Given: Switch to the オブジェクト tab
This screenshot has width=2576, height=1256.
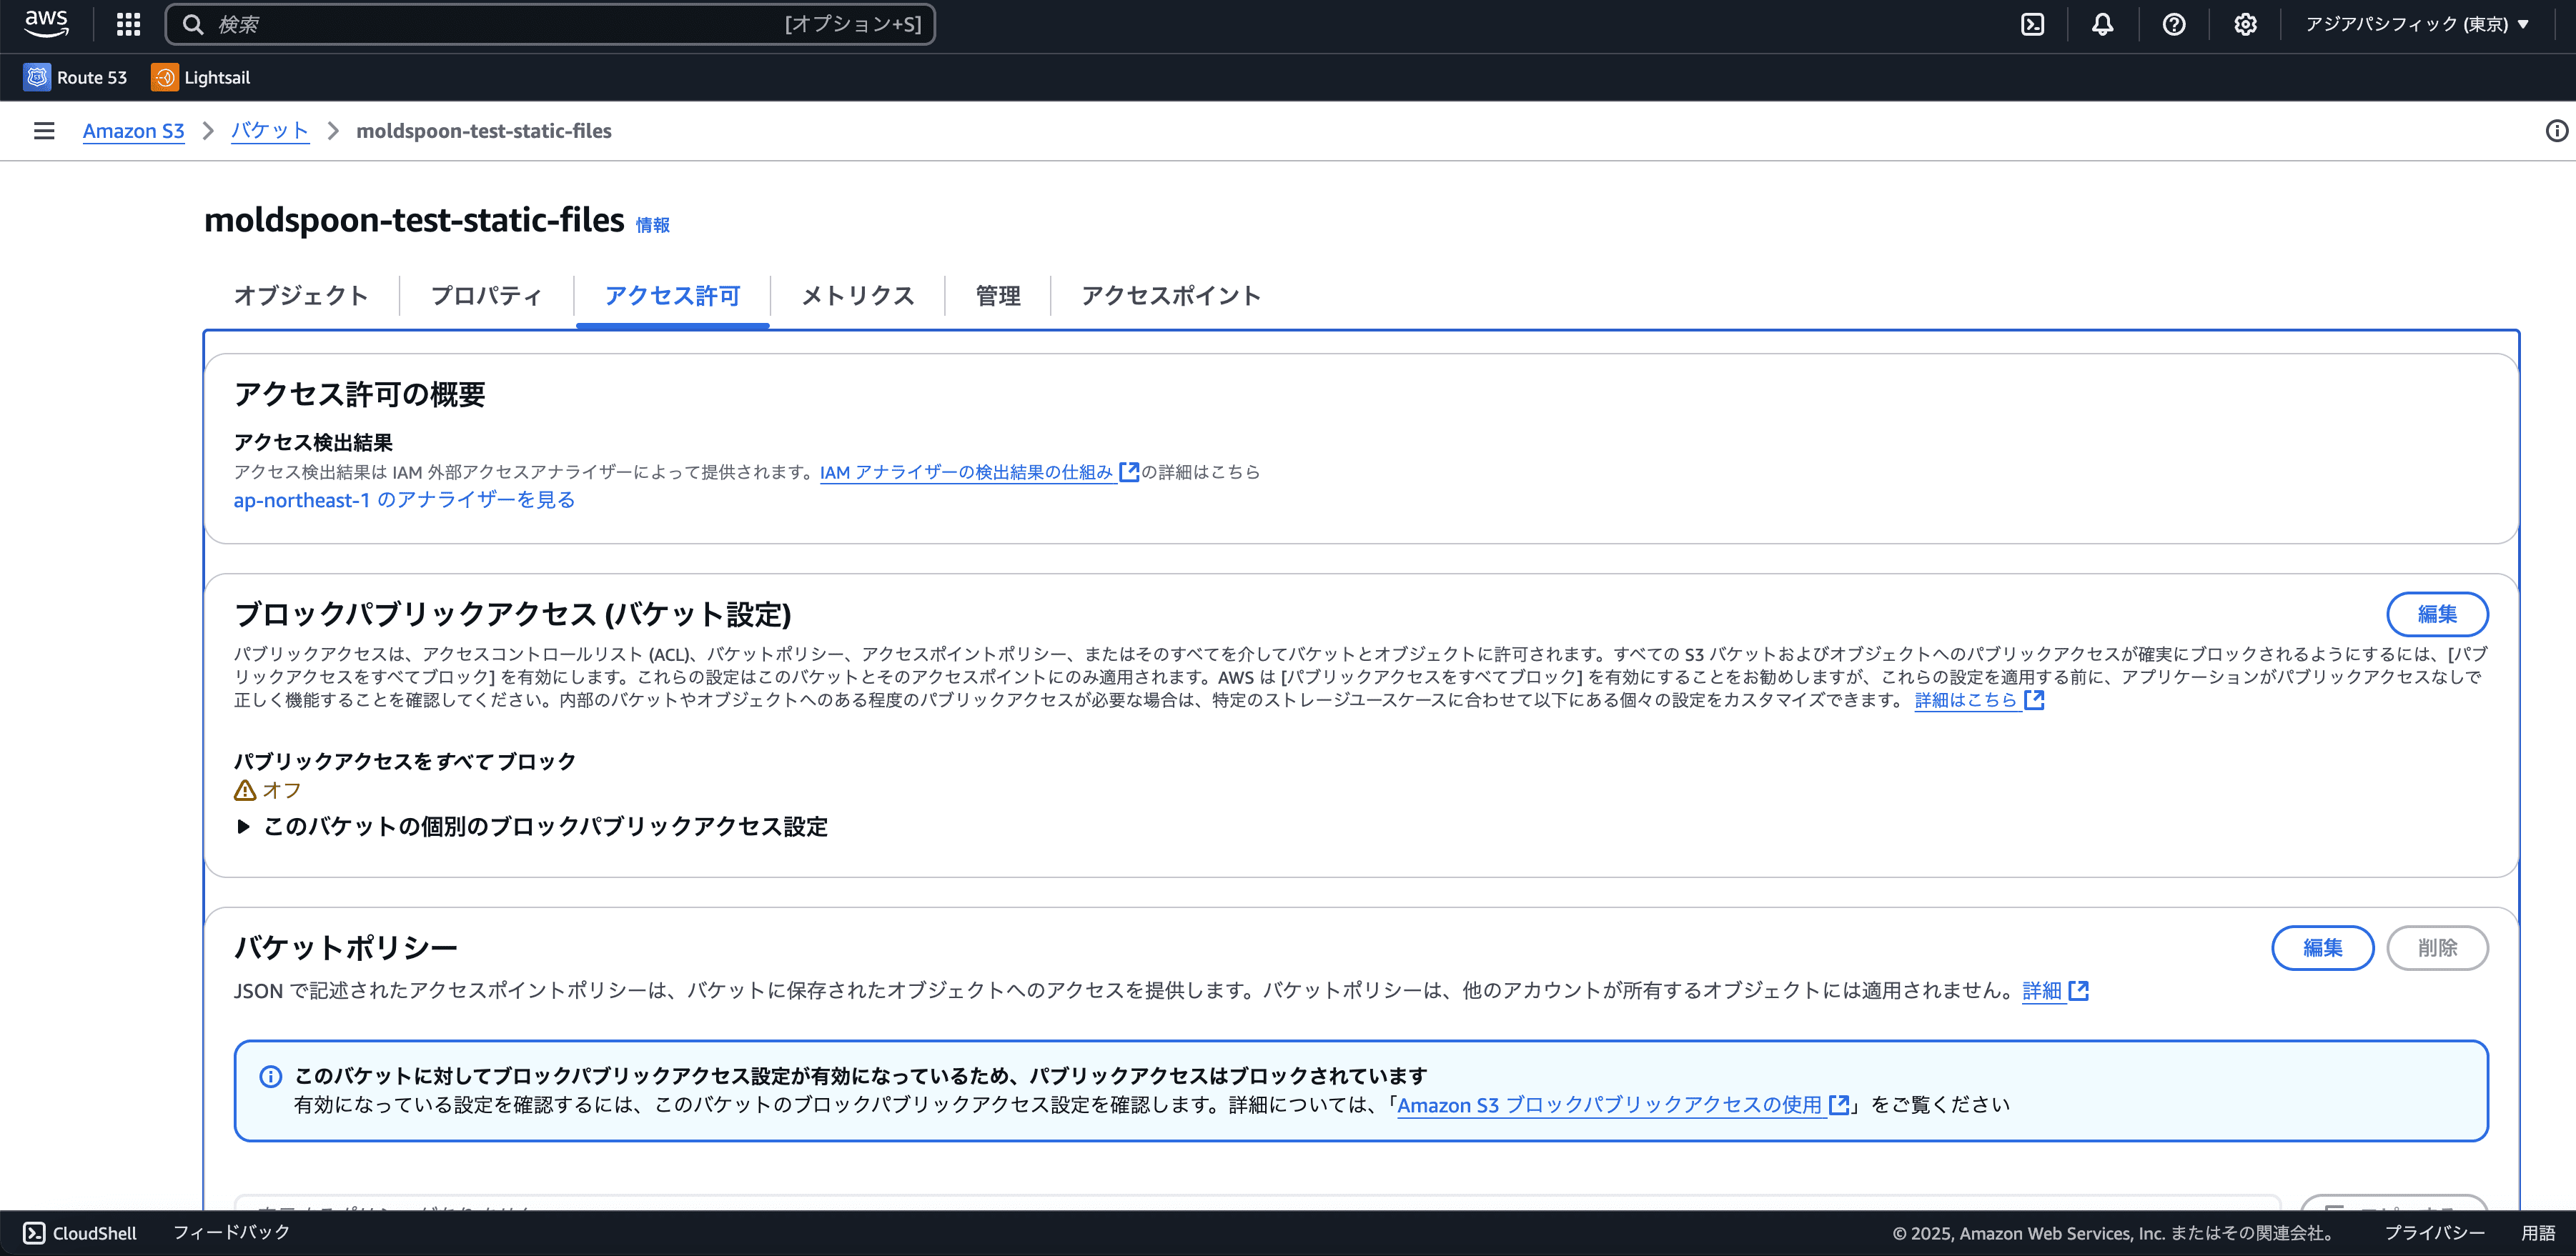Looking at the screenshot, I should point(301,296).
